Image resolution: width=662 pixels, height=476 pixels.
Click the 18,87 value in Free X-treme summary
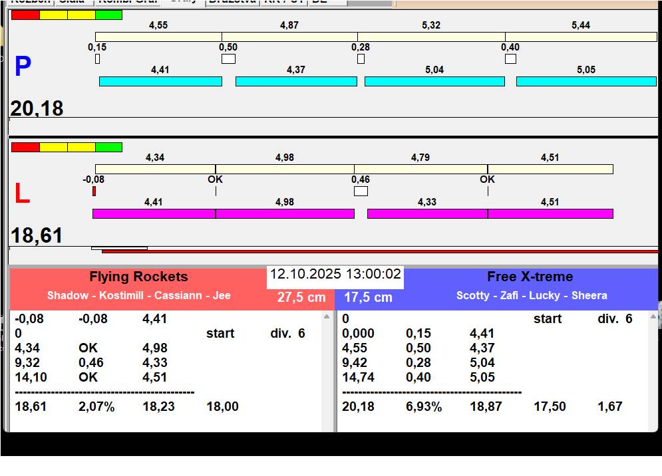pos(486,407)
